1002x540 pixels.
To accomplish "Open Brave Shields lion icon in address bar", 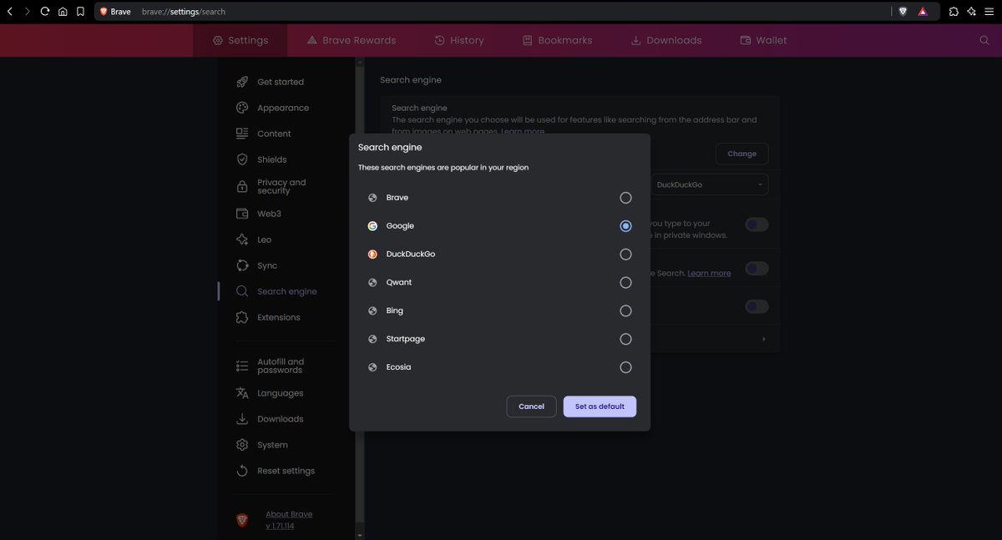I will click(903, 12).
